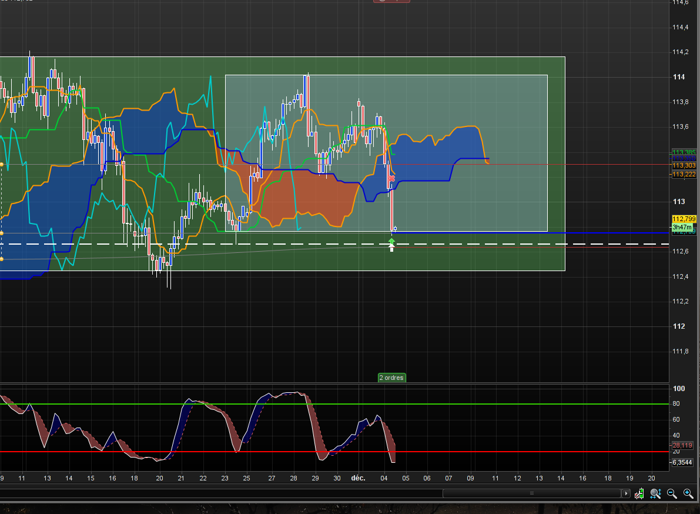This screenshot has height=514, width=700.
Task: Click the 114 price level on the axis
Action: (679, 77)
